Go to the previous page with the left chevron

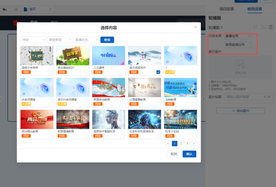[x=168, y=144]
